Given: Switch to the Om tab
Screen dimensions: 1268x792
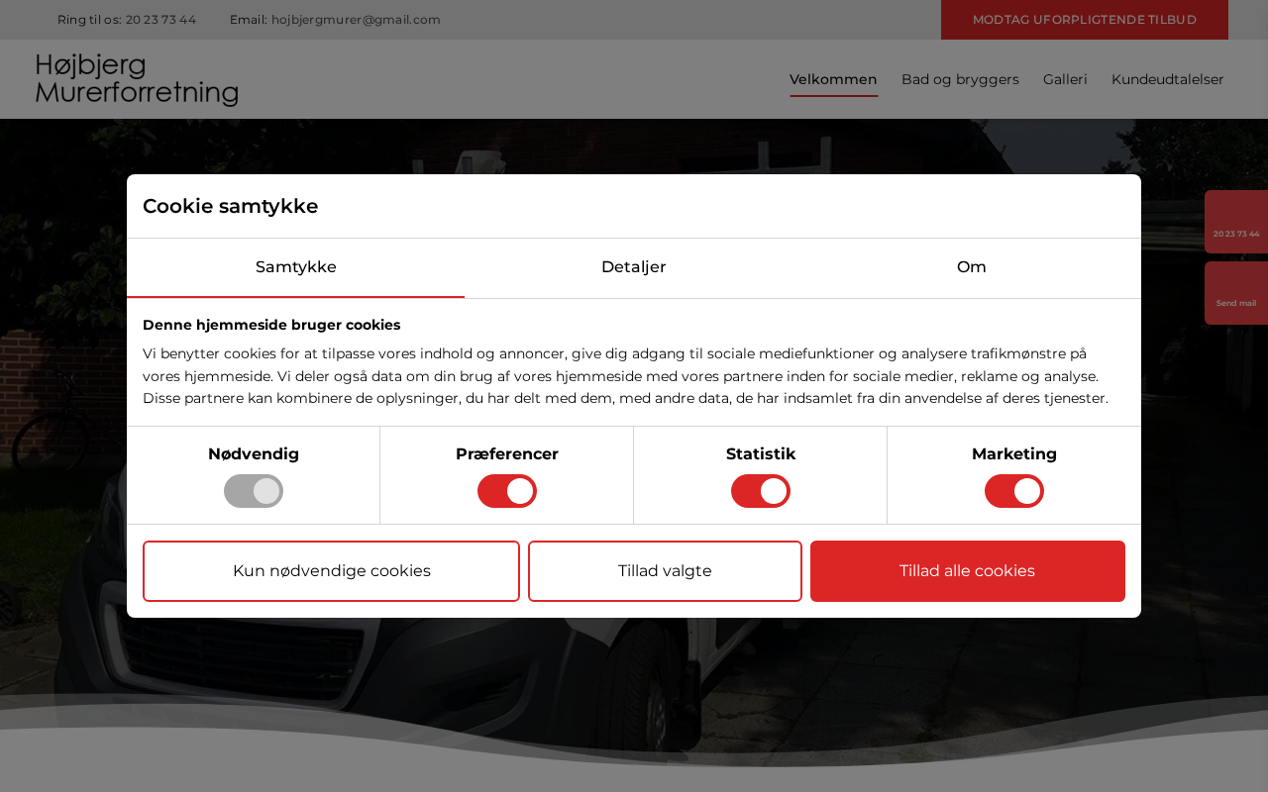Looking at the screenshot, I should (972, 267).
